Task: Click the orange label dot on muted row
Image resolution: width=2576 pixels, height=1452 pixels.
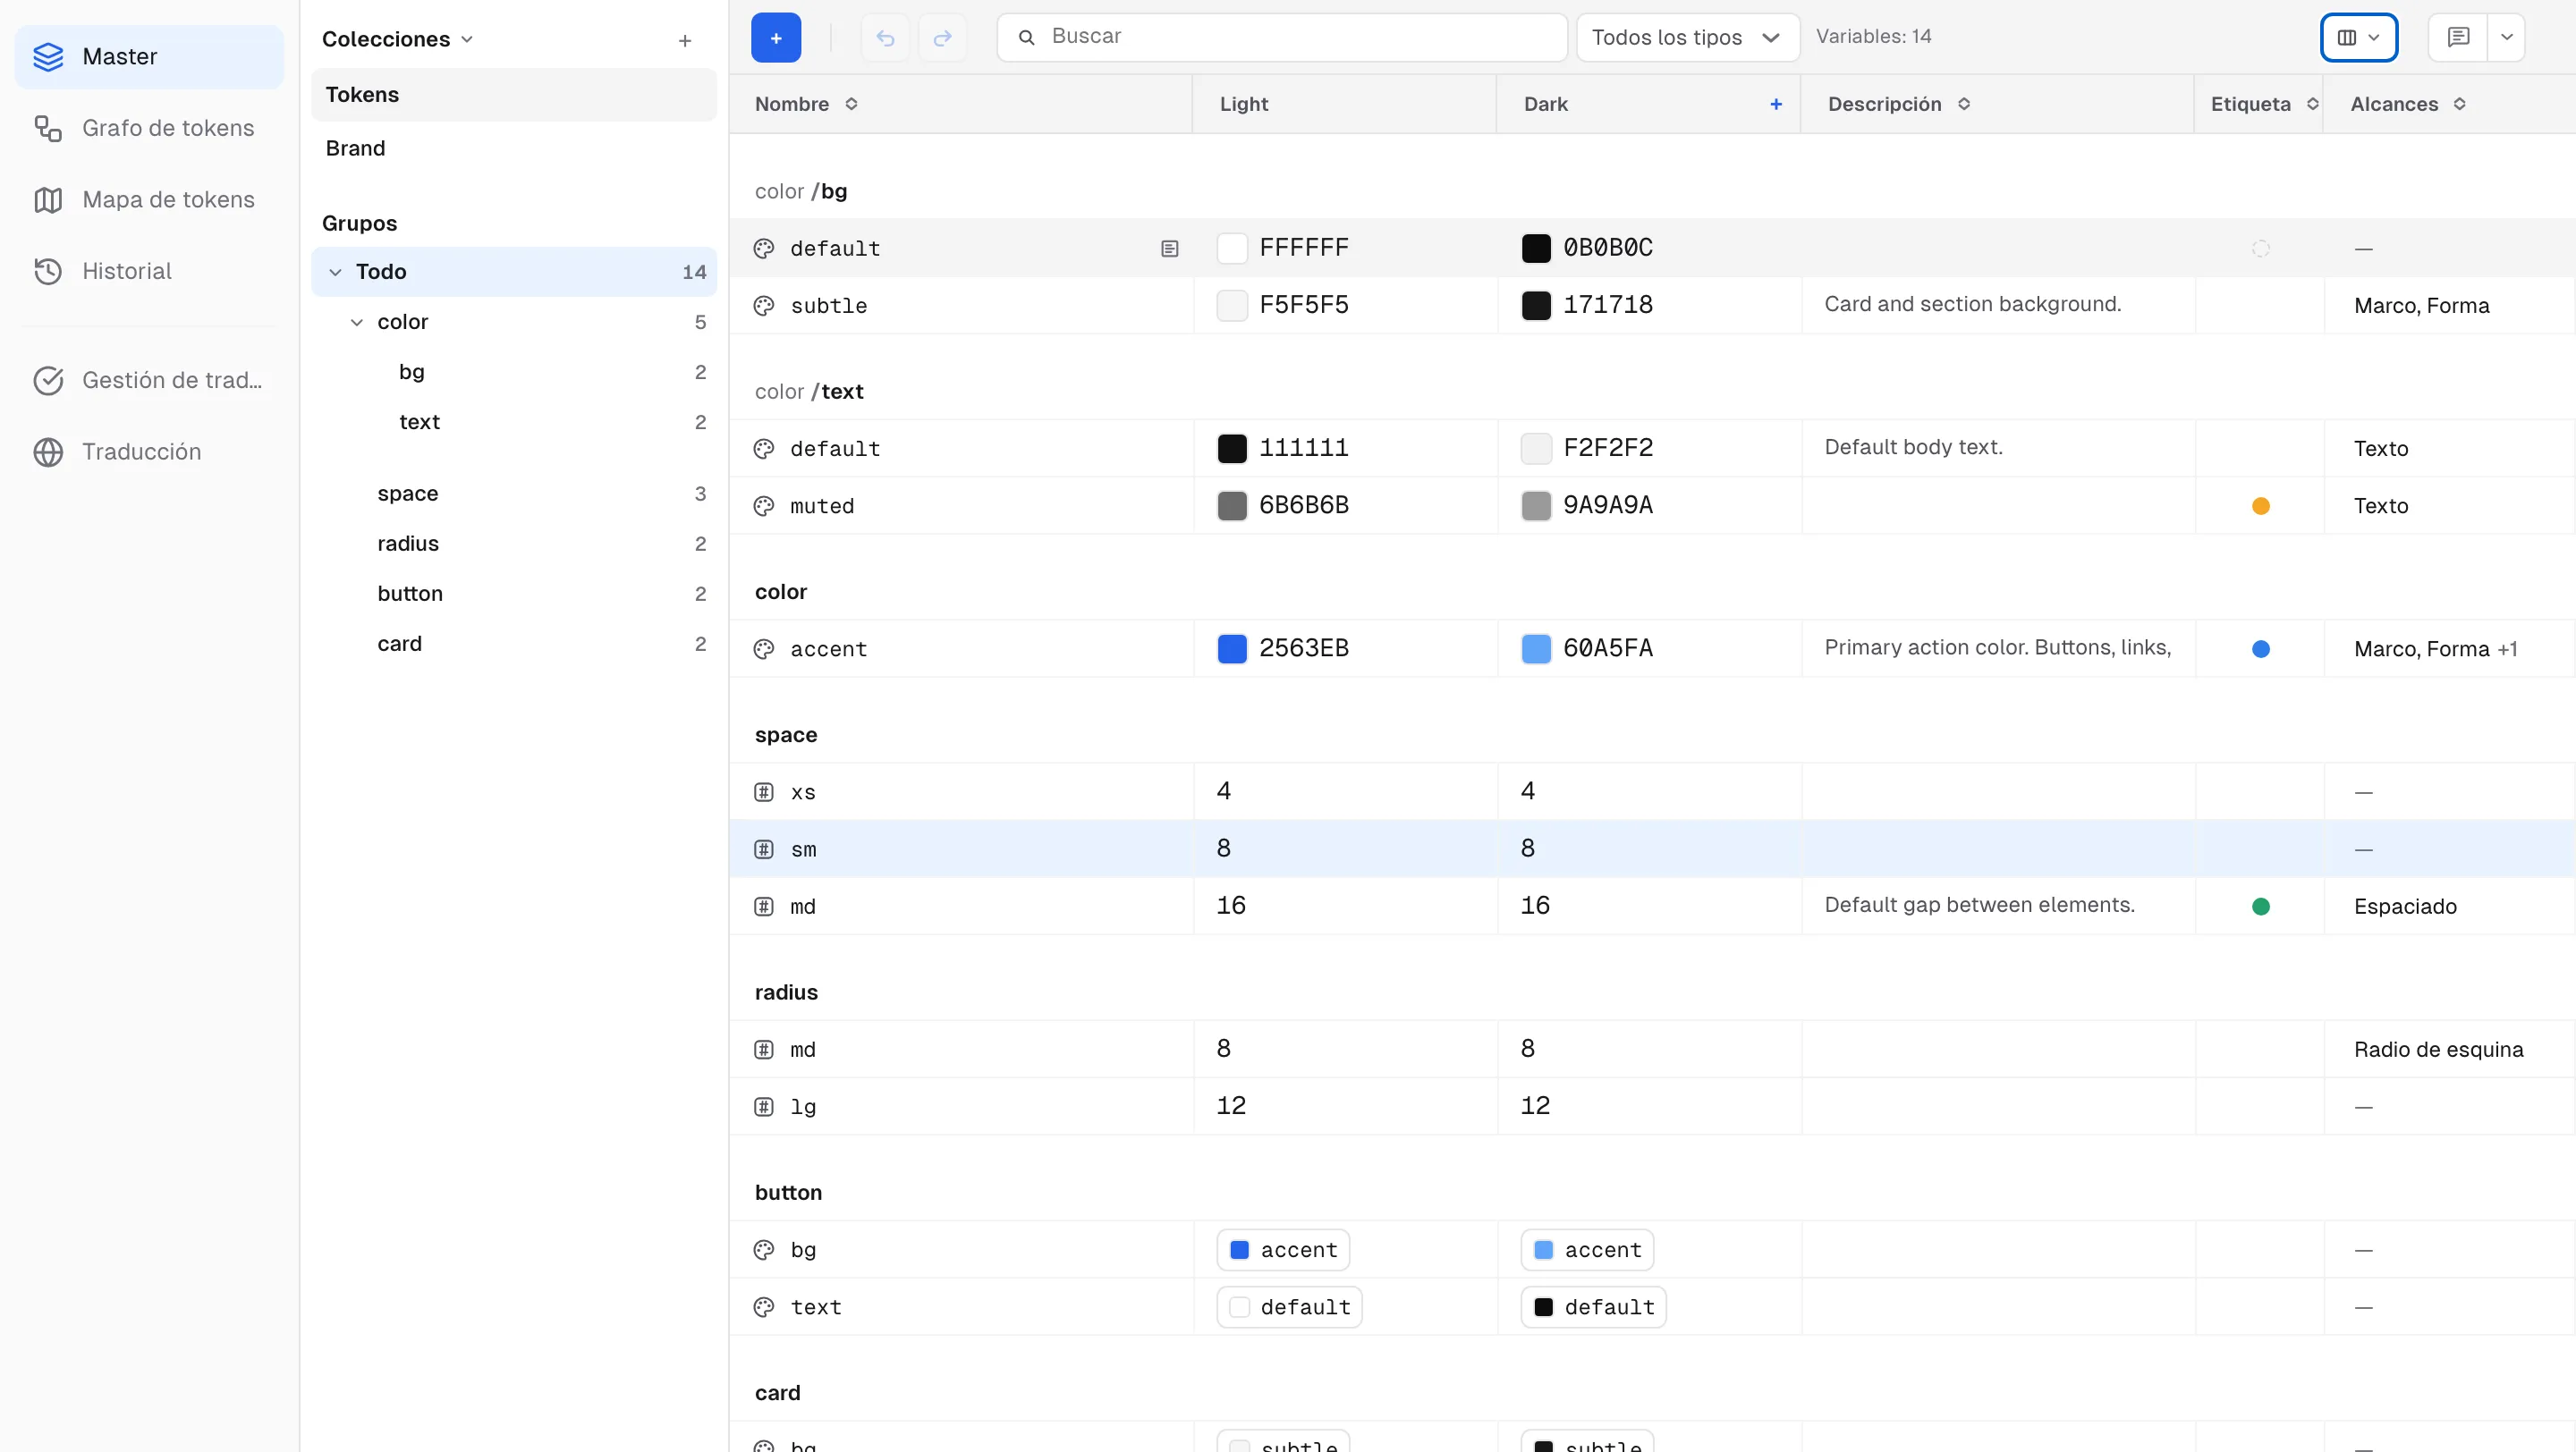Action: (x=2260, y=506)
